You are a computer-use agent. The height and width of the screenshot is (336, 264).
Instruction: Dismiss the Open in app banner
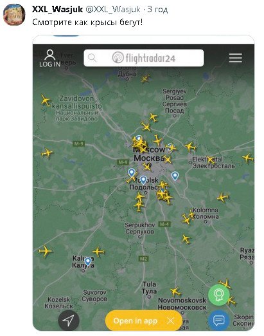171,321
